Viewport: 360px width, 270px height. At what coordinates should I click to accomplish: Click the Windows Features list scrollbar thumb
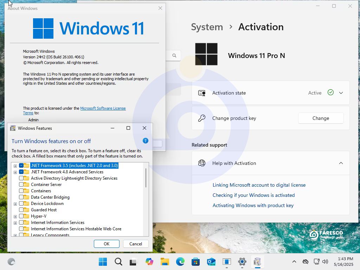pyautogui.click(x=146, y=178)
